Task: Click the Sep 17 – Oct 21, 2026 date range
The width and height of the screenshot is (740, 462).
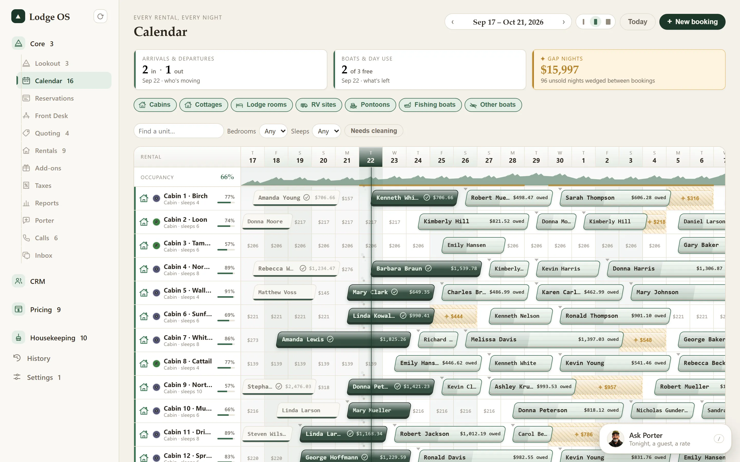Action: (x=508, y=22)
